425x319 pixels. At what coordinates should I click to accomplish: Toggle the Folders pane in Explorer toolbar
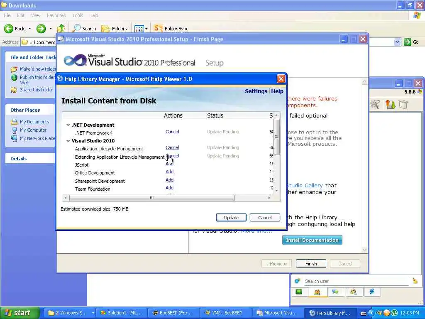114,29
